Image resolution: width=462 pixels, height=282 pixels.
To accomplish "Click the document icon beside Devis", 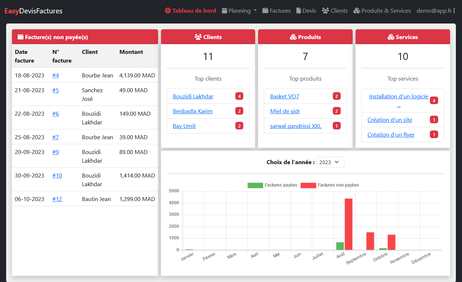I will coord(298,11).
